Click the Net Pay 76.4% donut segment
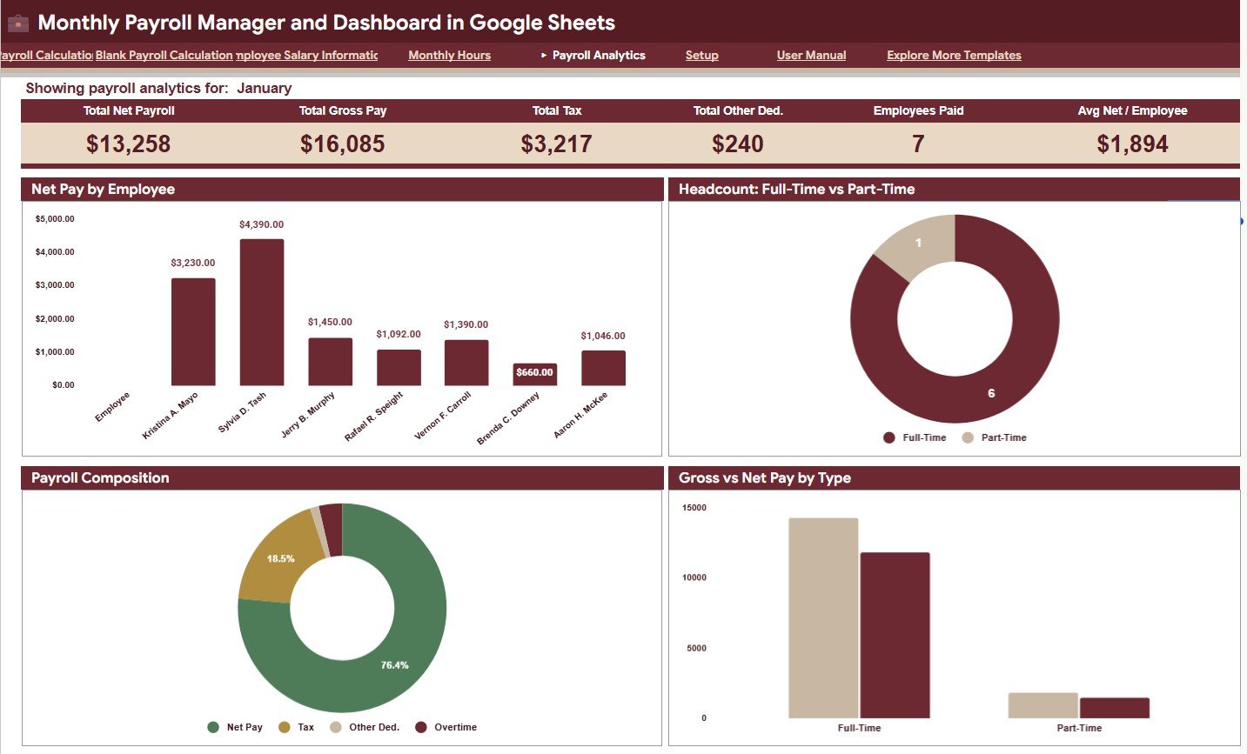This screenshot has height=754, width=1247. pyautogui.click(x=393, y=665)
